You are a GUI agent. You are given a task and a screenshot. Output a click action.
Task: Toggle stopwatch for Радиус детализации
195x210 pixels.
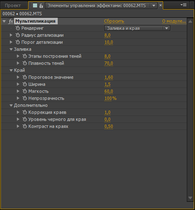coord(18,35)
